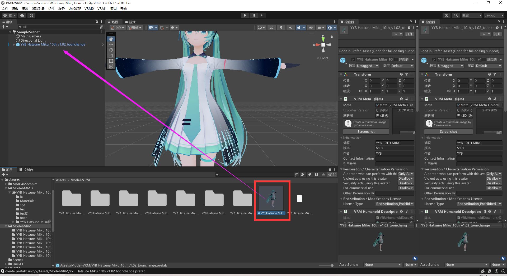Expand the YYB Hatsune Miku hierarchy object
This screenshot has height=276, width=507.
(14, 45)
